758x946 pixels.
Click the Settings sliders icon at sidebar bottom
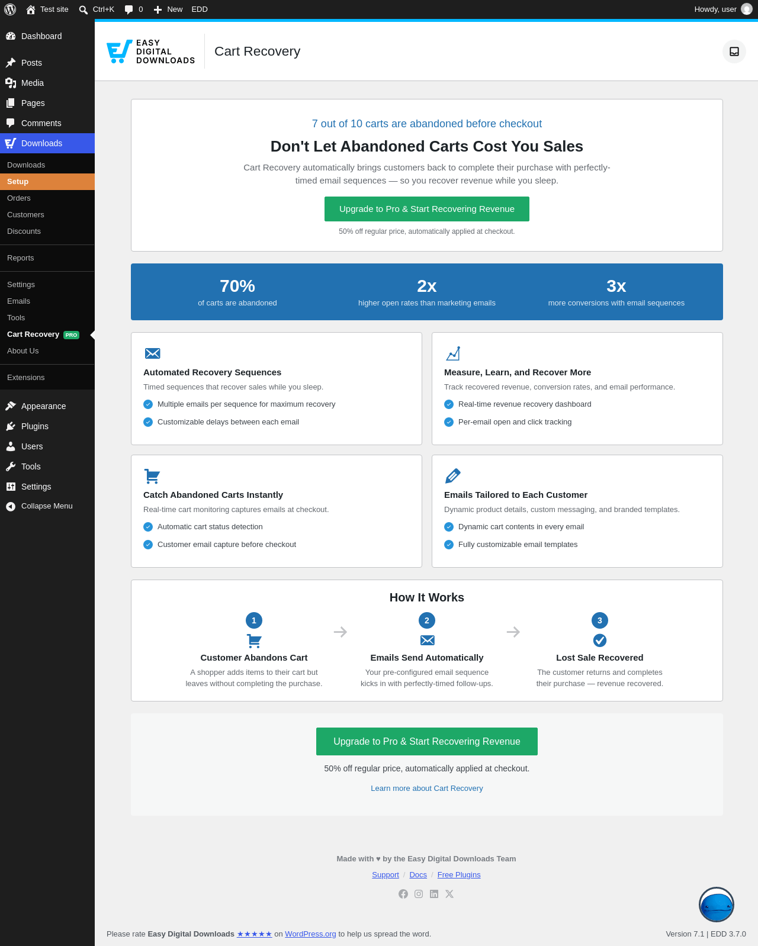click(11, 487)
